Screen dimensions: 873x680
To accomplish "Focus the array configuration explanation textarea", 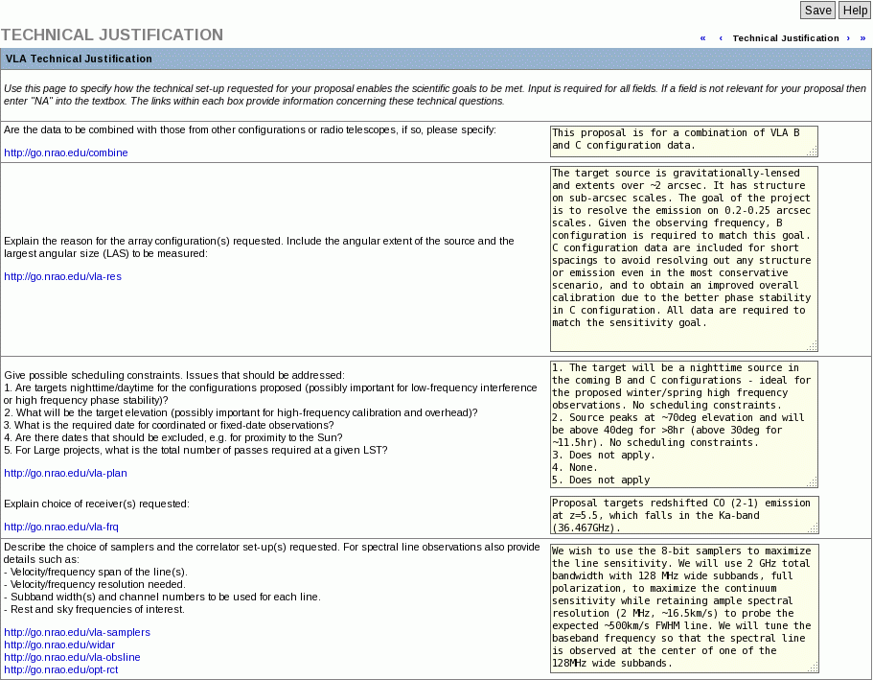I will [681, 259].
